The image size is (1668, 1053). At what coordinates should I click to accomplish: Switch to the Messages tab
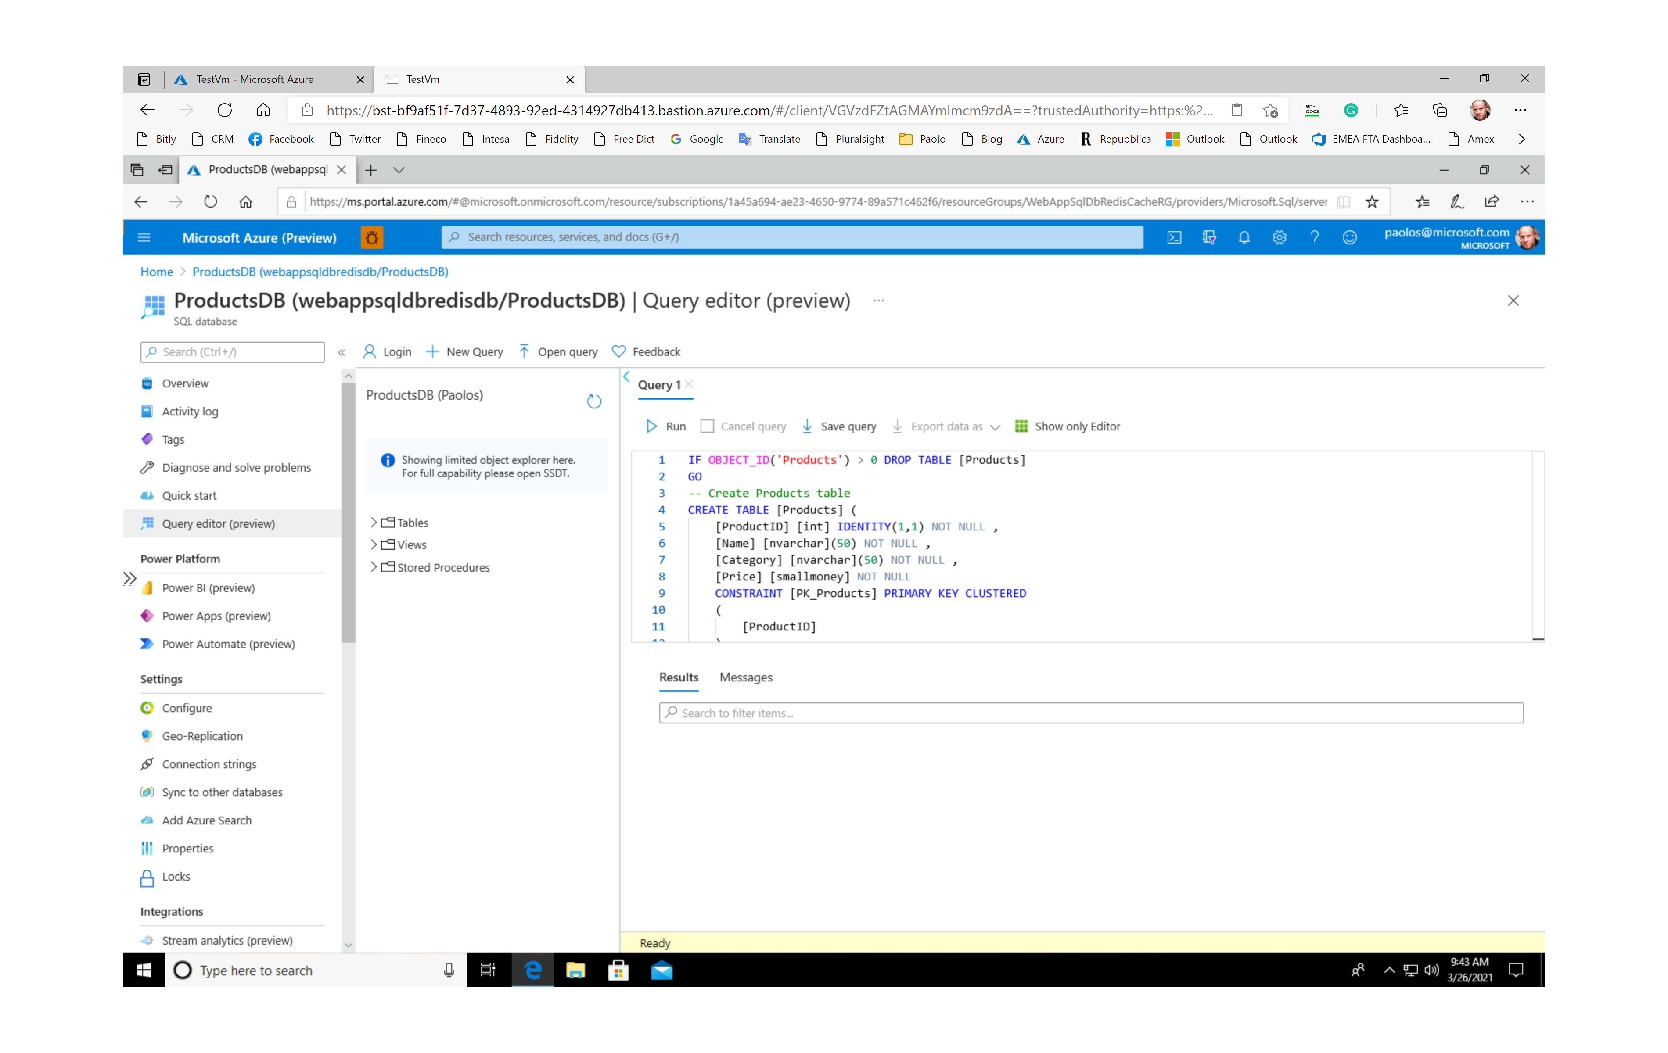745,677
